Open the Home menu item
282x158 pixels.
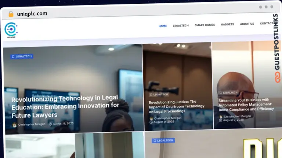tap(163, 26)
